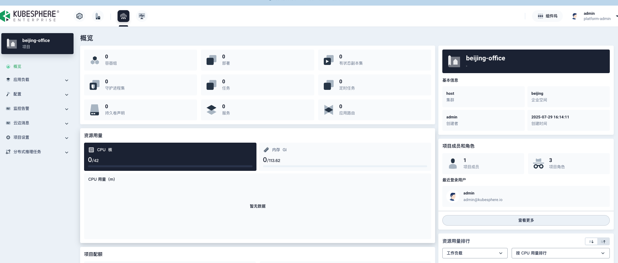The width and height of the screenshot is (618, 263).
Task: Open the 按 CPU 用量排行 dropdown
Action: [x=560, y=253]
